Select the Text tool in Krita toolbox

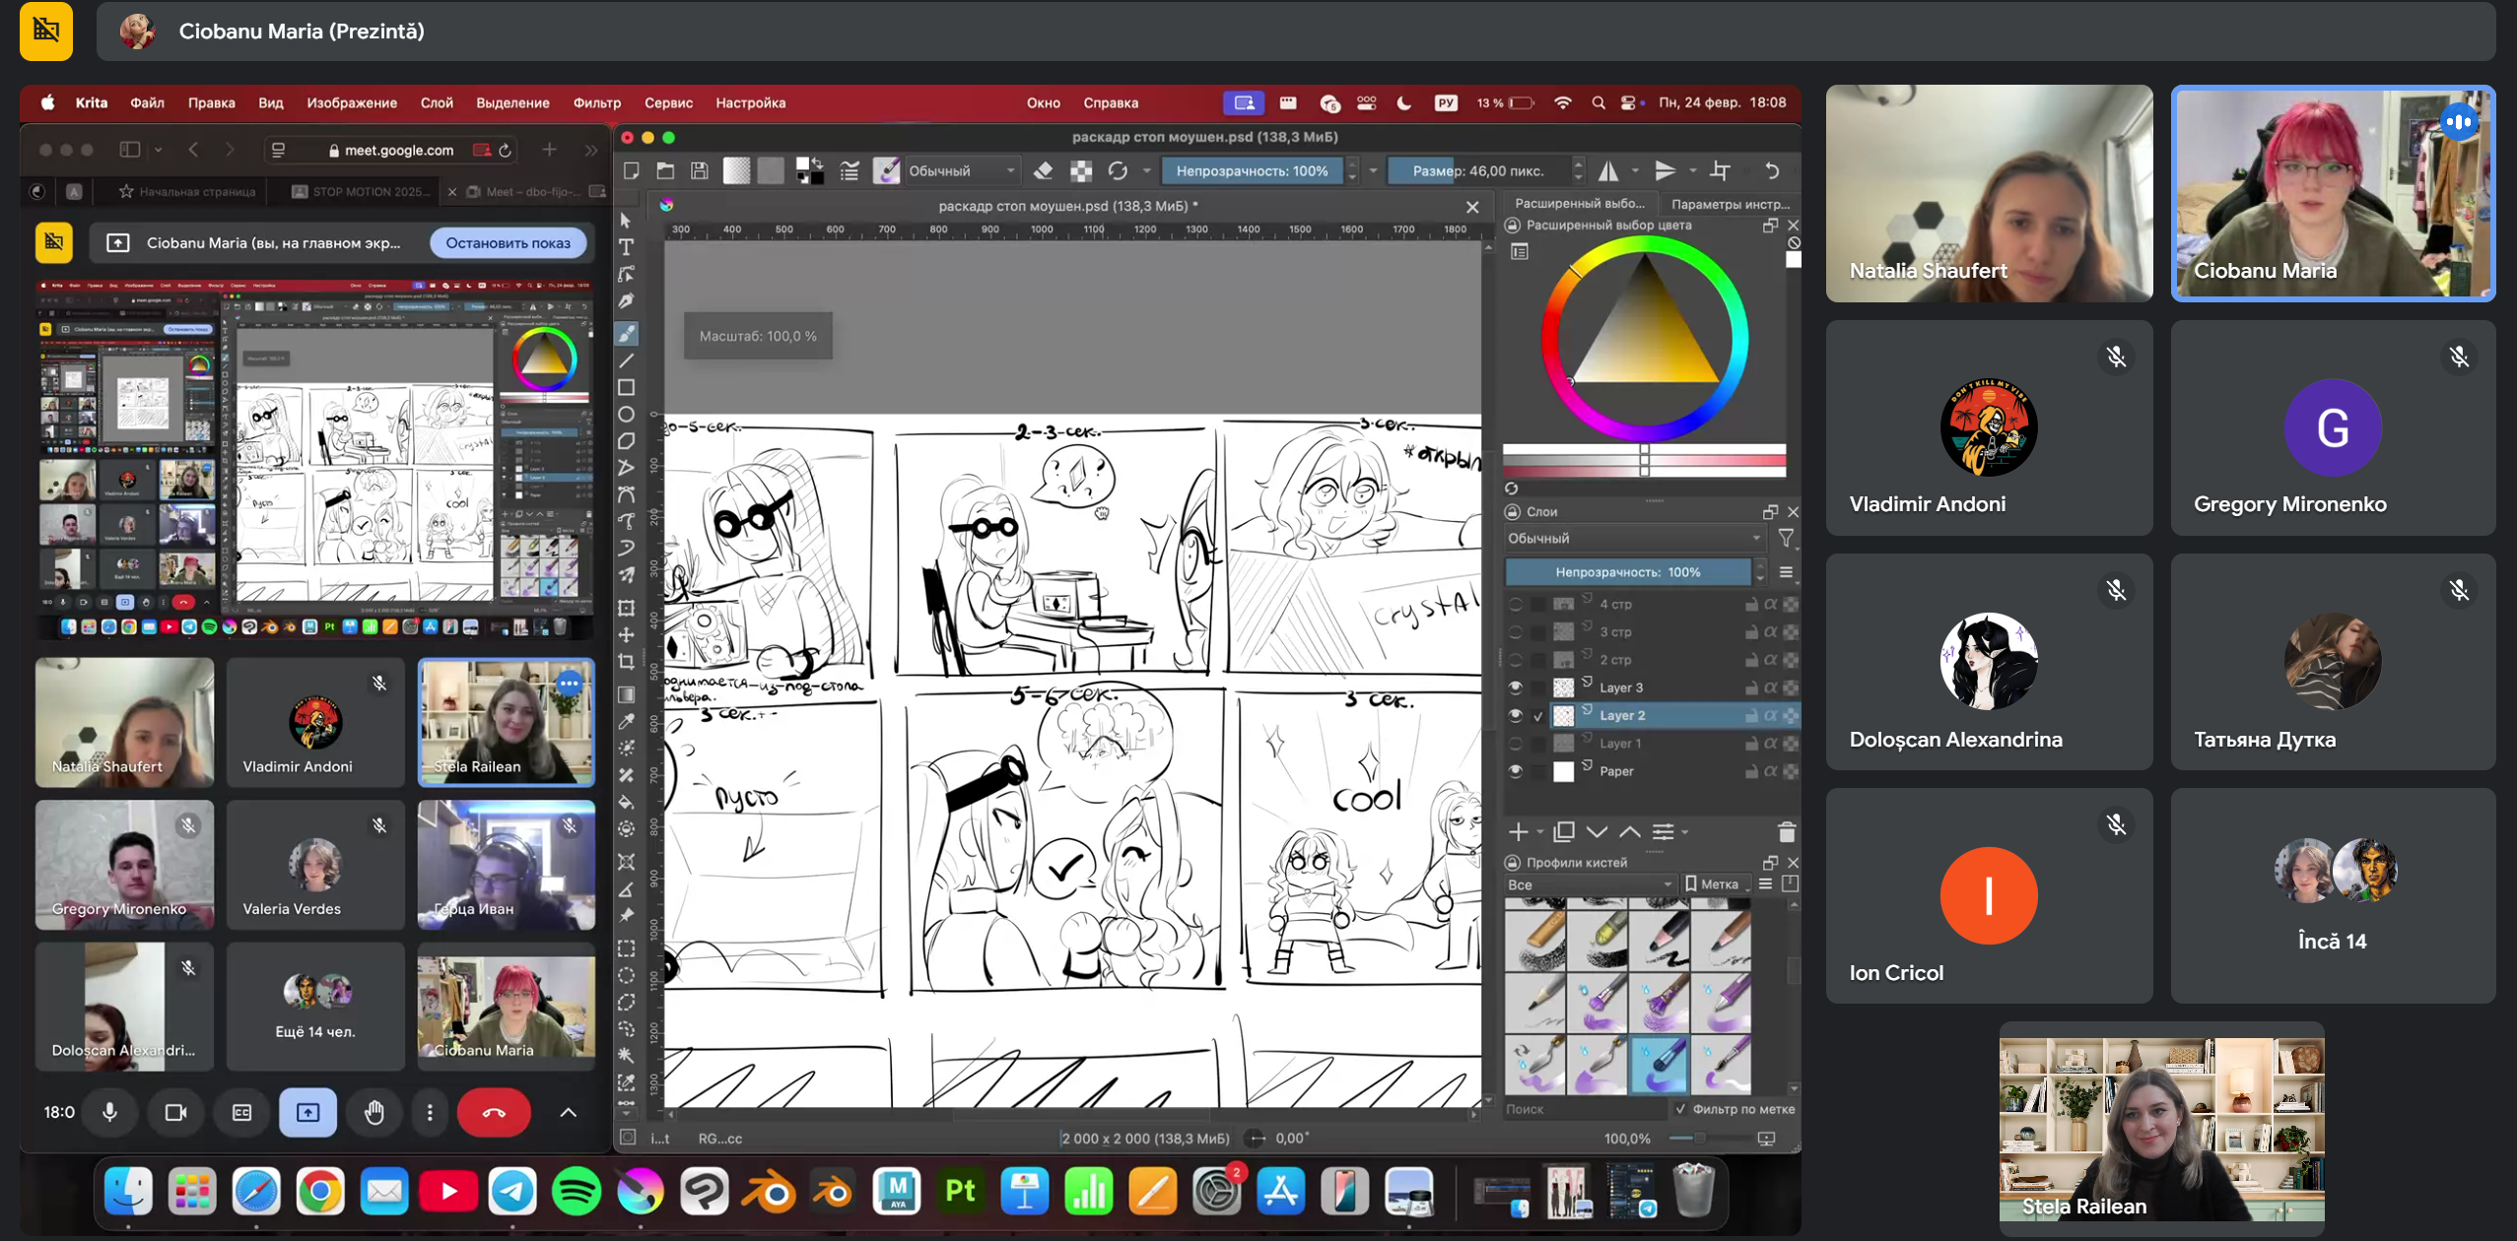(626, 246)
